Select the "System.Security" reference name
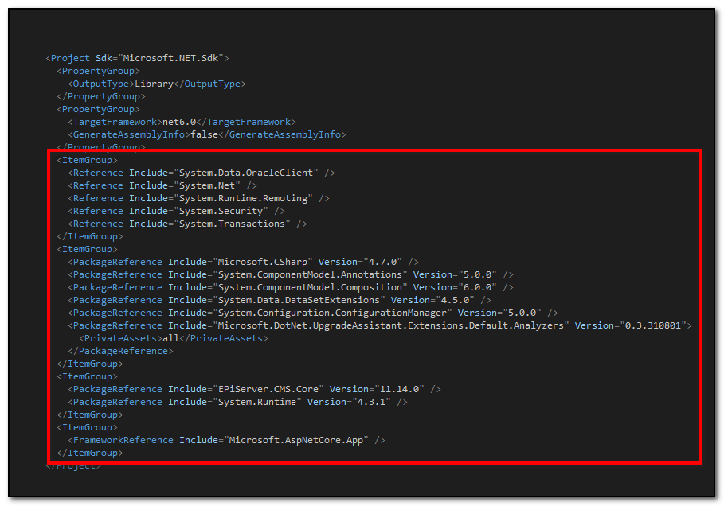Image resolution: width=724 pixels, height=506 pixels. 221,211
